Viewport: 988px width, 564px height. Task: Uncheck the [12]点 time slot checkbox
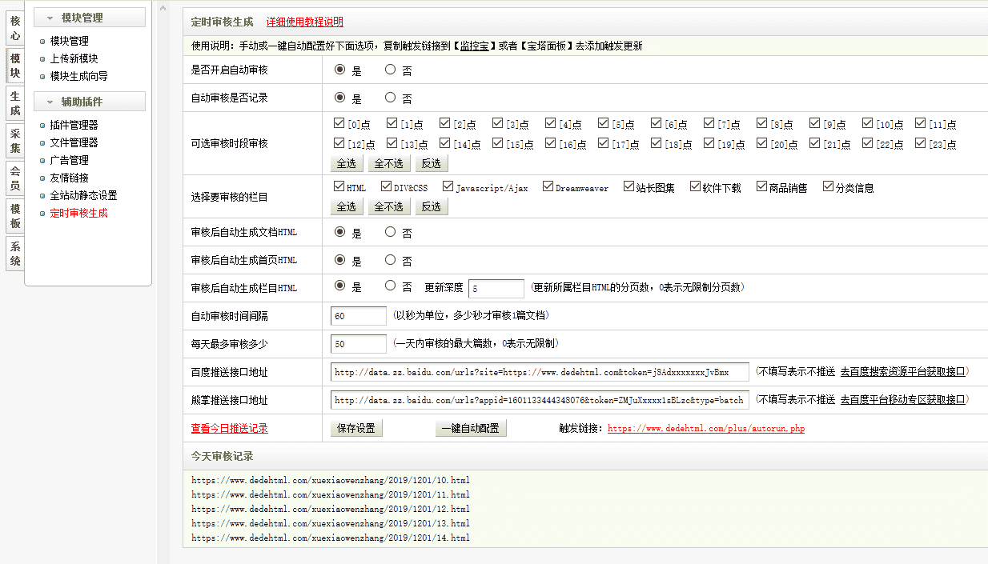pos(339,144)
